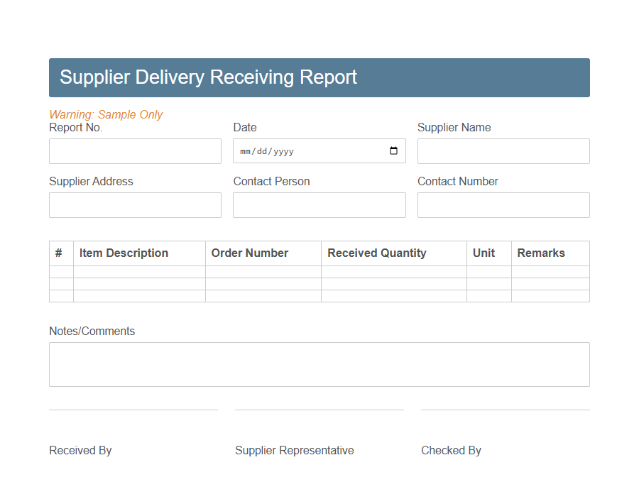The height and width of the screenshot is (504, 639).
Task: Click the Supplier Address input field
Action: pyautogui.click(x=135, y=204)
